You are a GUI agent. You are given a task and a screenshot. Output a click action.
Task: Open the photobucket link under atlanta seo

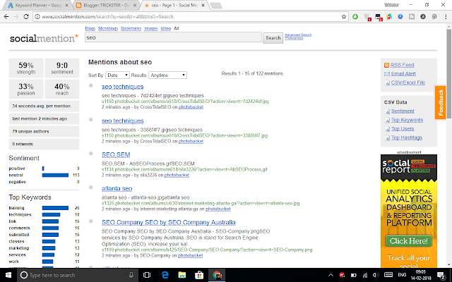[x=218, y=209]
